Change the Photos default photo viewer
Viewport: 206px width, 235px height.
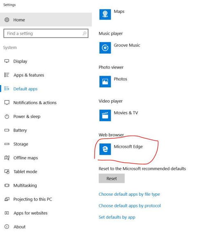click(x=113, y=81)
